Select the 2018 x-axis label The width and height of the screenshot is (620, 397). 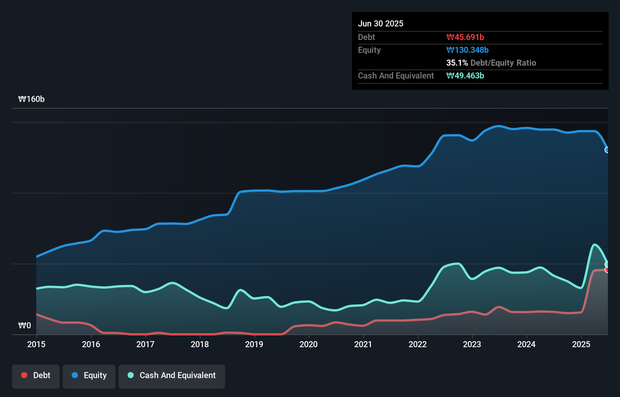click(x=200, y=344)
